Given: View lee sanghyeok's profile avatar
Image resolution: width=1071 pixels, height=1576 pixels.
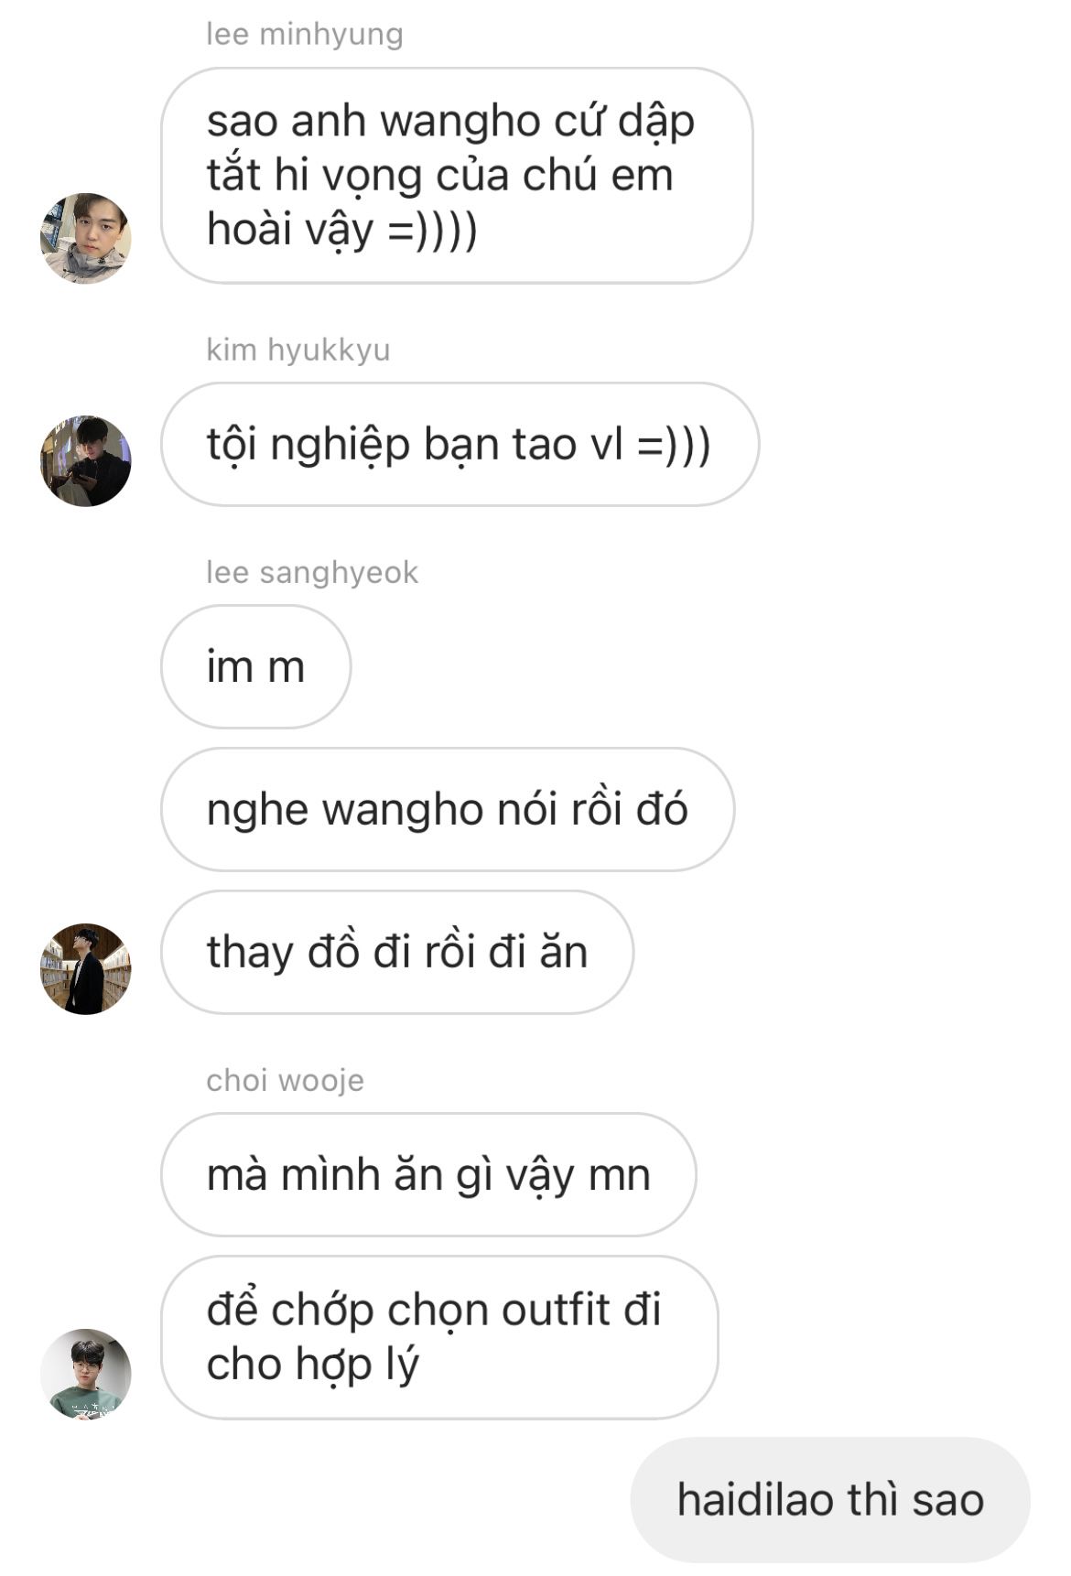Looking at the screenshot, I should (x=86, y=969).
